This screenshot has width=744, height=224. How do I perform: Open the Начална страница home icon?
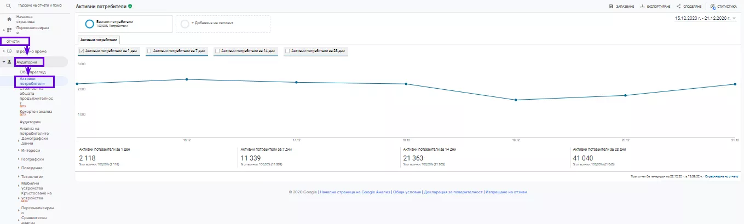(9, 19)
